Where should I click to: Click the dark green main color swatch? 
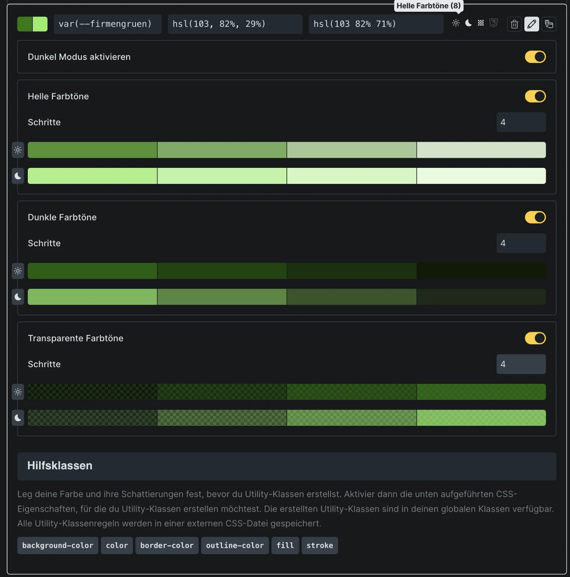[25, 24]
